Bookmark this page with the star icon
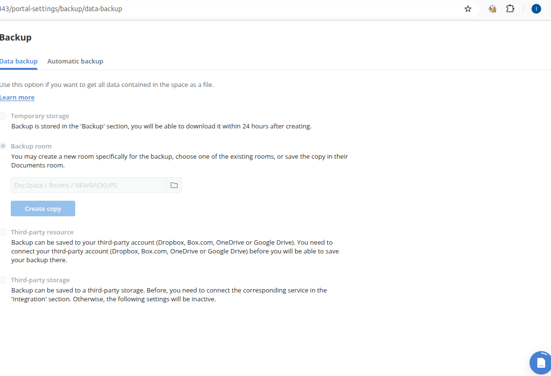The height and width of the screenshot is (376, 551). tap(468, 9)
